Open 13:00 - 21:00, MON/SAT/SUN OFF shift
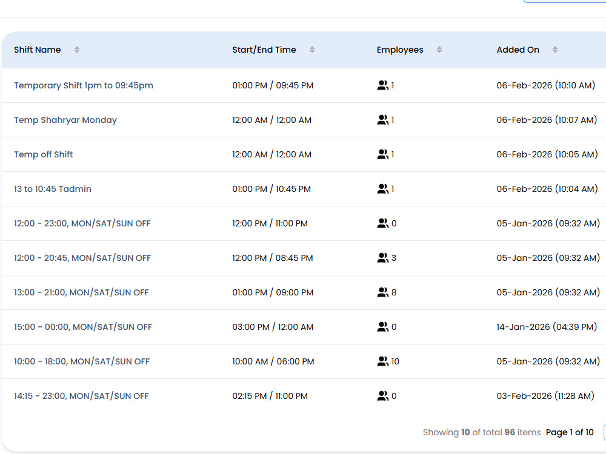Screen dimensions: 606x454 [x=81, y=292]
